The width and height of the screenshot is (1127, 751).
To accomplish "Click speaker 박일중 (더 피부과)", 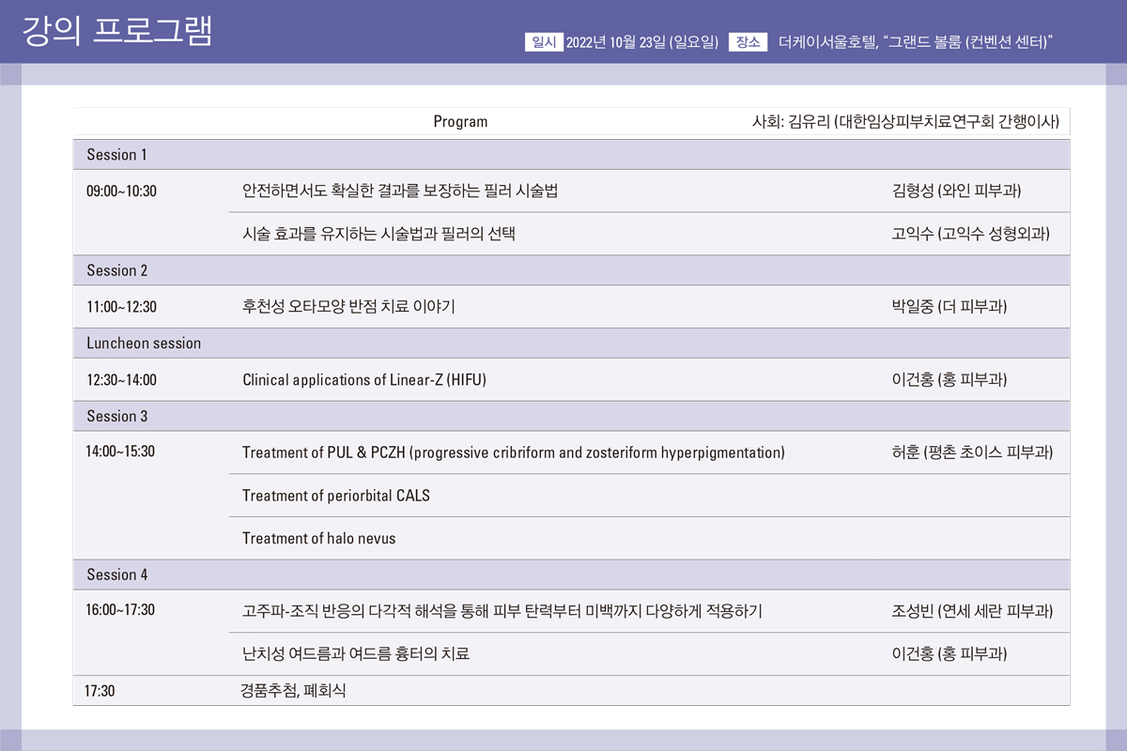I will coord(949,307).
